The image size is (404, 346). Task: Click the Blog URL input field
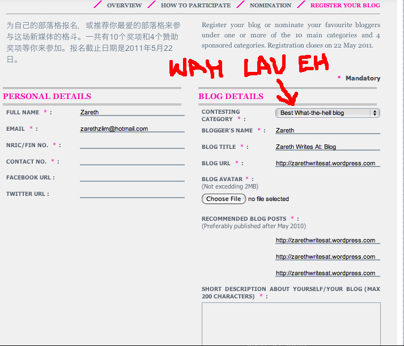click(327, 163)
